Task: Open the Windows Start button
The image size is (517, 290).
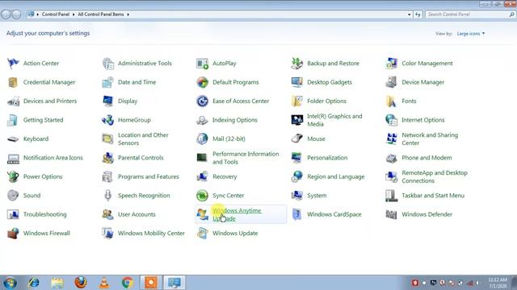Action: pyautogui.click(x=10, y=283)
